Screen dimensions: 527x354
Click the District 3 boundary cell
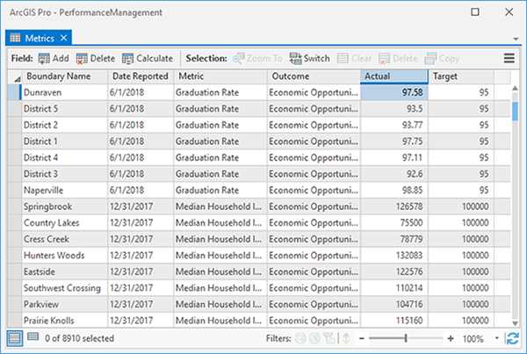(64, 174)
